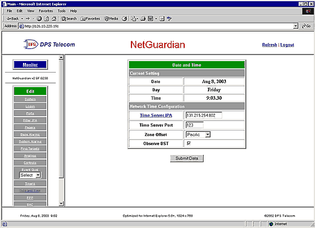Screen dimensions: 315x228
Task: Click sidebar scrollbar down arrow
Action: pos(61,203)
